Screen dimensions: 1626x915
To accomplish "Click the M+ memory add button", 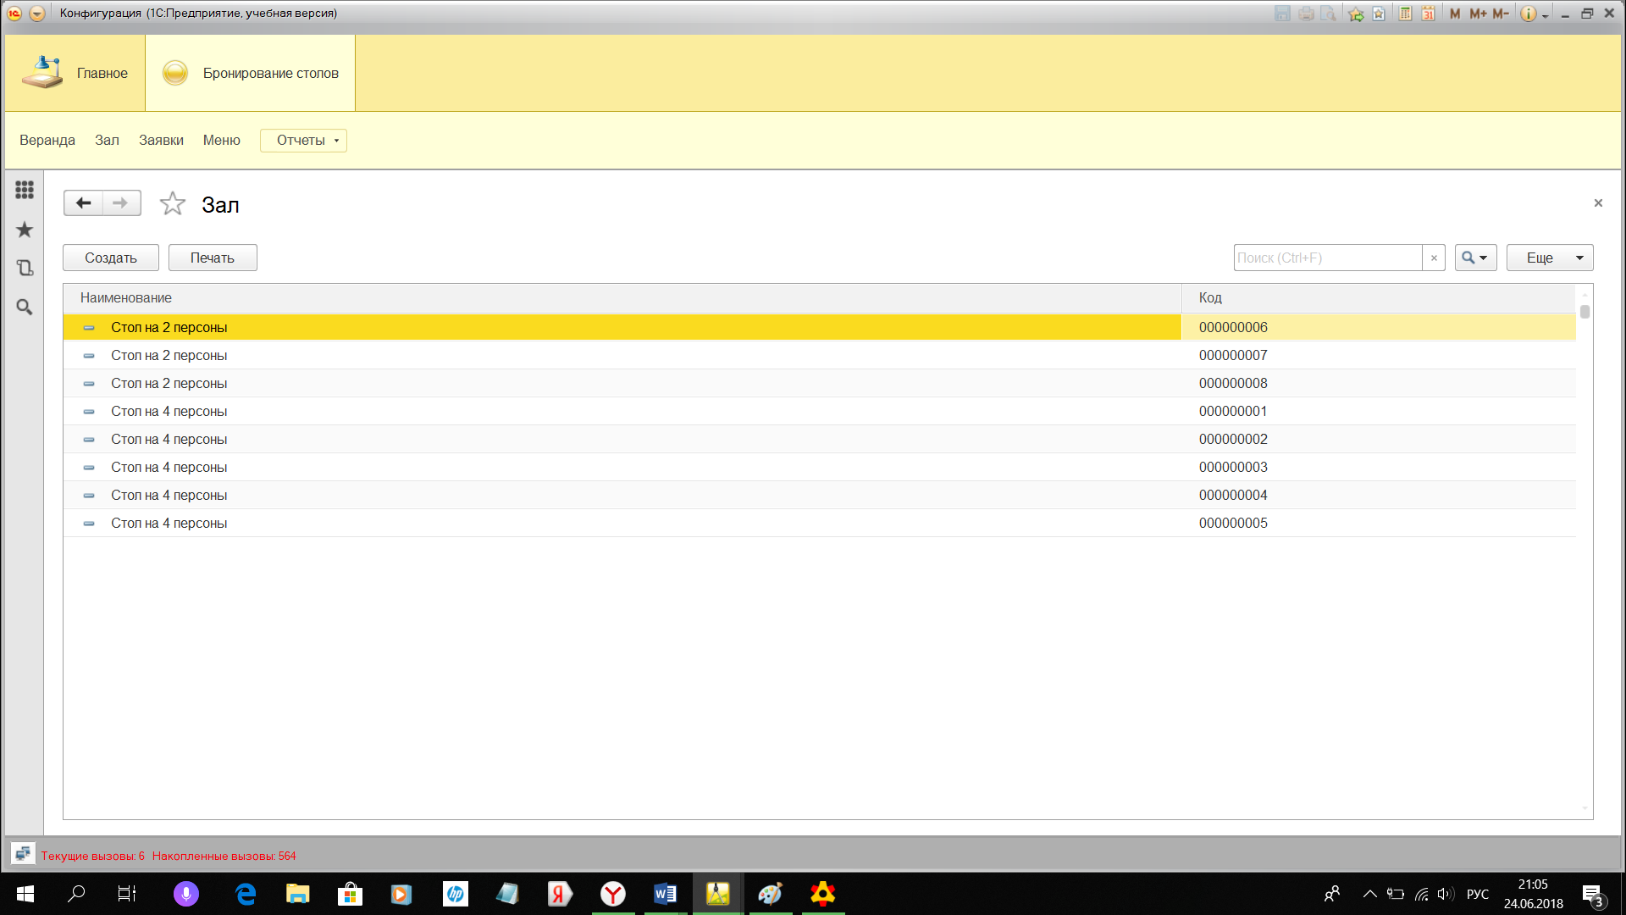I will [x=1478, y=14].
